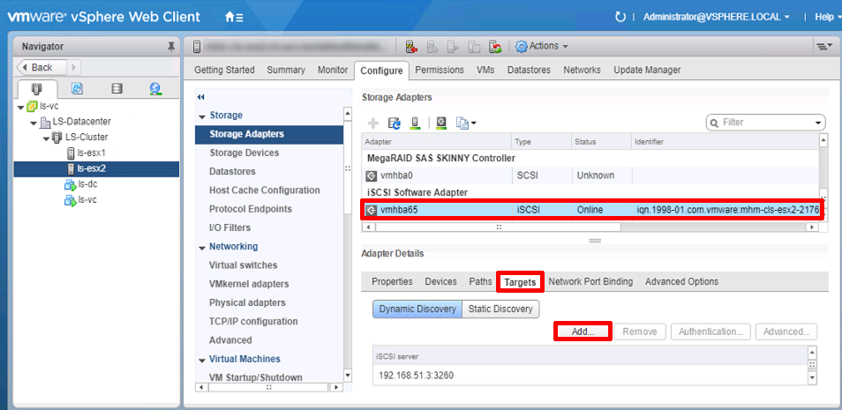Click the side menu vertical scrollbar down arrow
842x410 pixels.
[x=348, y=376]
